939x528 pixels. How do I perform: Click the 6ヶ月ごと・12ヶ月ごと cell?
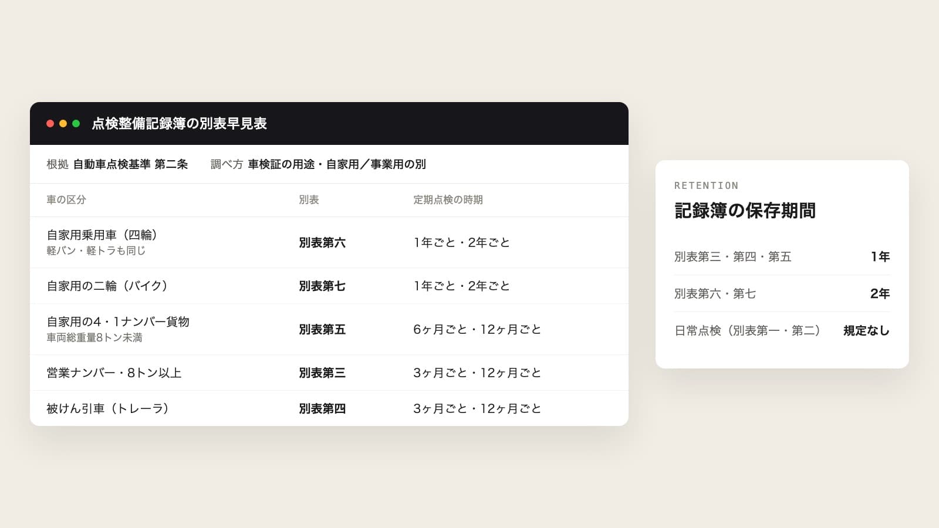pos(477,329)
